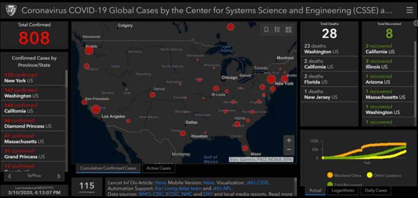Click the large red circle near Los Angeles
Screen dimensions: 418x198
pyautogui.click(x=96, y=109)
